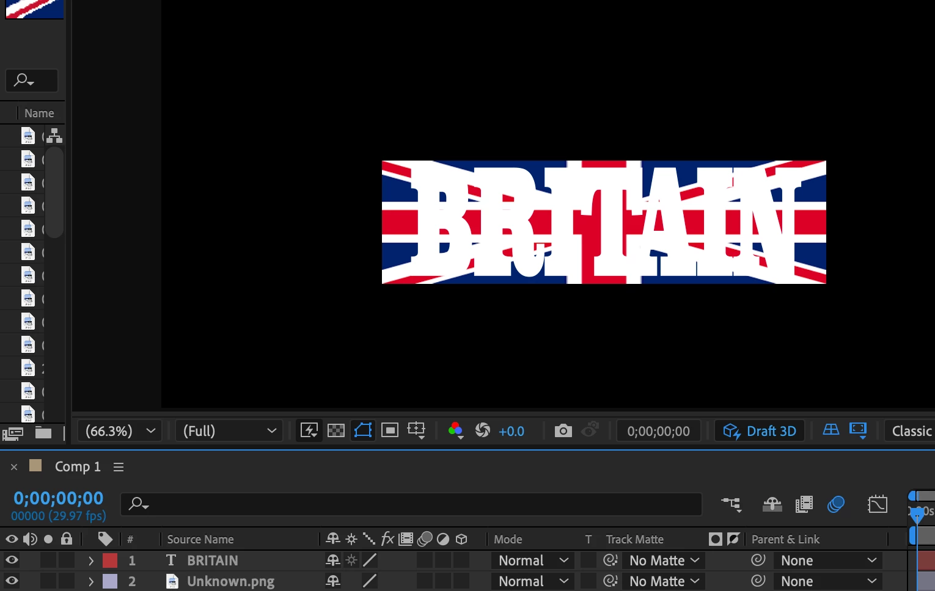The width and height of the screenshot is (935, 591).
Task: Click the Solo column header icon
Action: pyautogui.click(x=48, y=539)
